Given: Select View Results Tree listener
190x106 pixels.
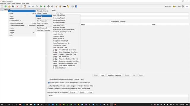Looking at the screenshot, I should (x=66, y=16).
